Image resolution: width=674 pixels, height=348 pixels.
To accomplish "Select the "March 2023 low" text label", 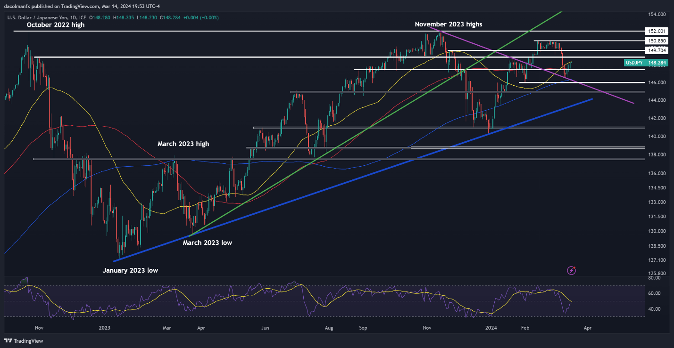I will click(x=208, y=243).
